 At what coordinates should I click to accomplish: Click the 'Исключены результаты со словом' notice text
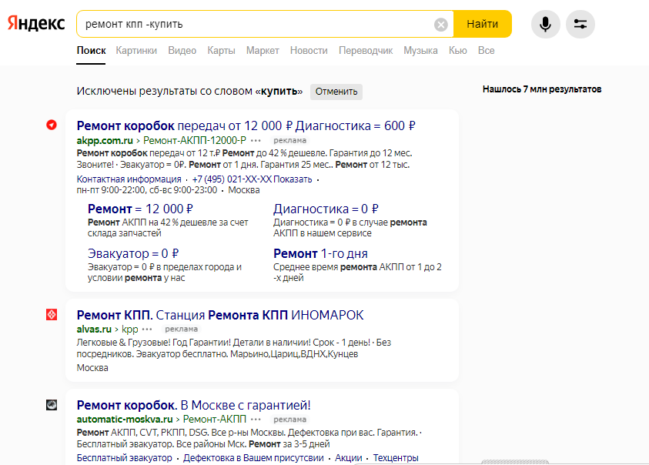tap(189, 91)
